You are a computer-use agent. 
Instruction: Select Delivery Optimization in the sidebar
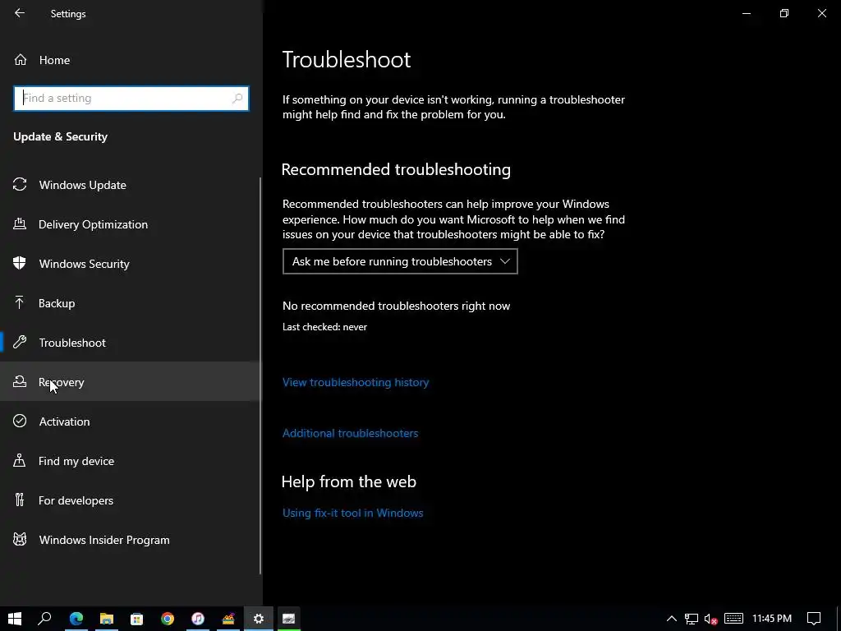click(x=131, y=224)
